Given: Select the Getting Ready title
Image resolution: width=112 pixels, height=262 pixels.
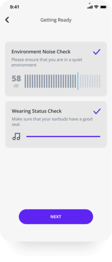Looking at the screenshot, I should (x=56, y=20).
